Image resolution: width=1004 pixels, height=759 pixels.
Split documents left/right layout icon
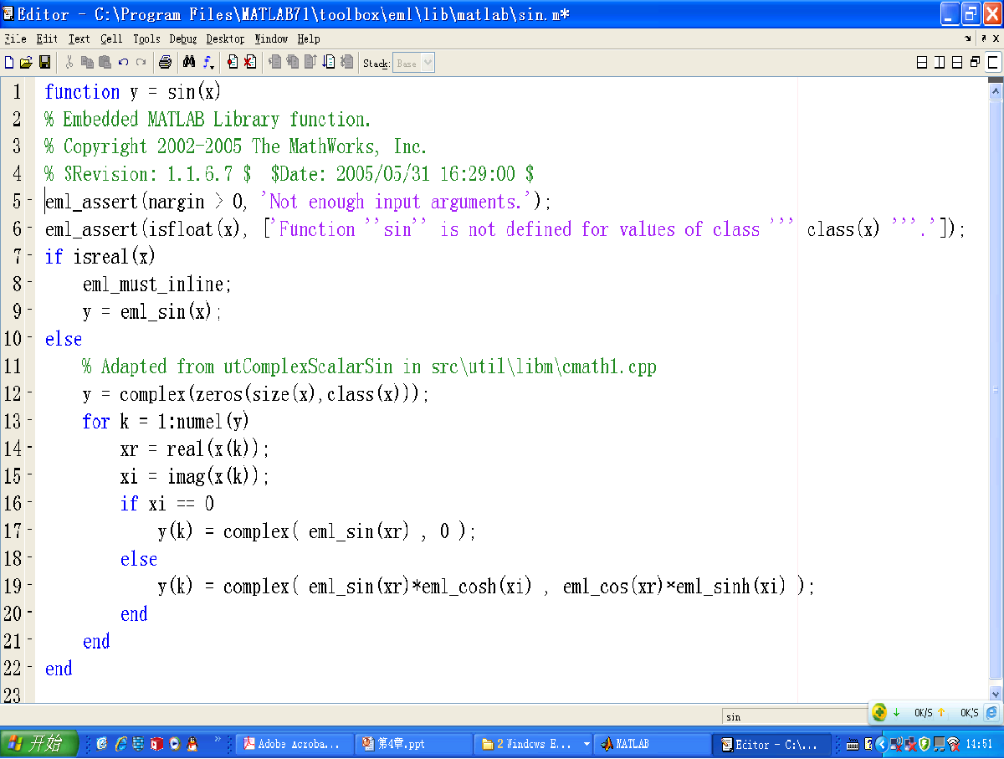tap(940, 62)
